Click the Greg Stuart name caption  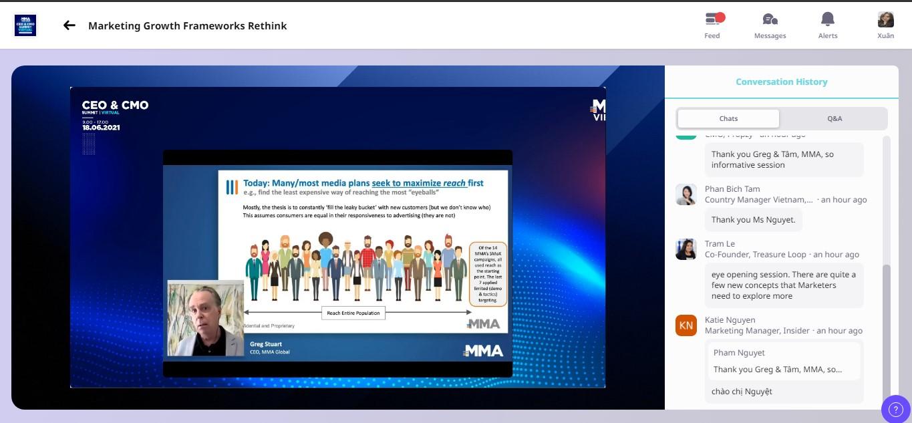[x=266, y=344]
